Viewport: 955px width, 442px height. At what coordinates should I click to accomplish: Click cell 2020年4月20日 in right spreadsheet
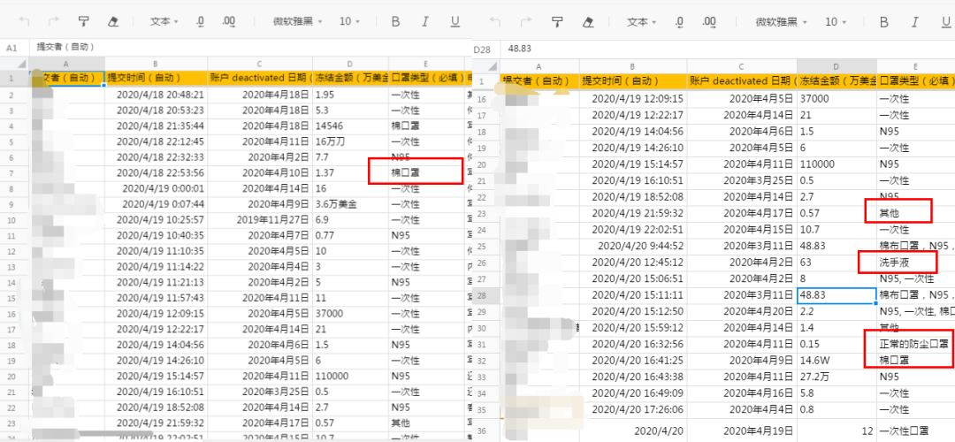[741, 312]
